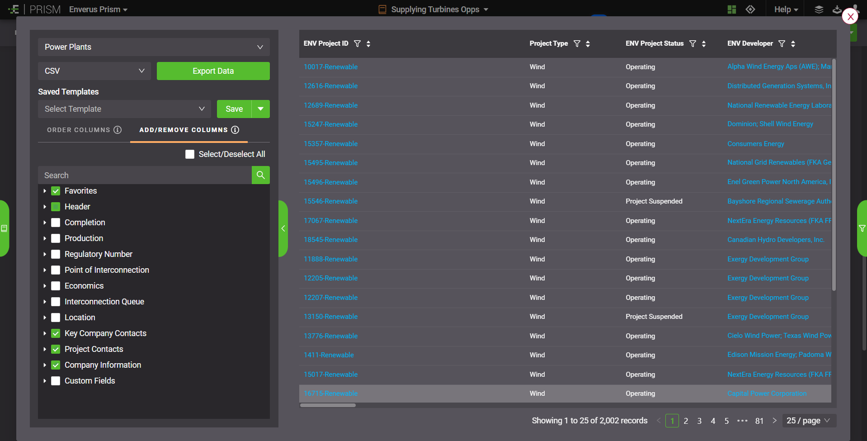Sort by the Project Type column arrows
Image resolution: width=867 pixels, height=441 pixels.
[x=588, y=43]
